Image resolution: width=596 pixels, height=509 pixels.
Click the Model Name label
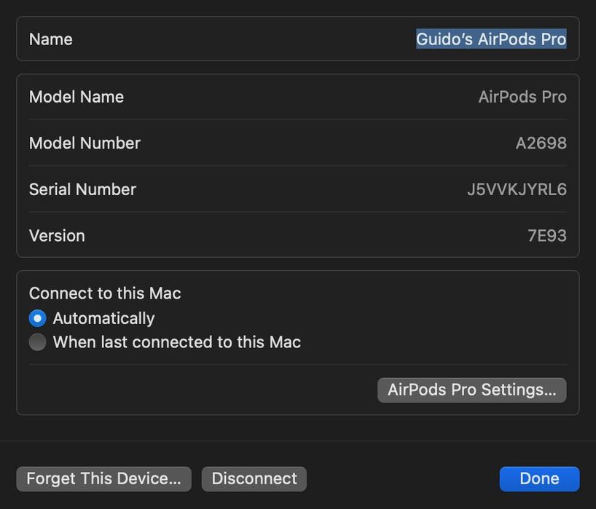tap(77, 97)
